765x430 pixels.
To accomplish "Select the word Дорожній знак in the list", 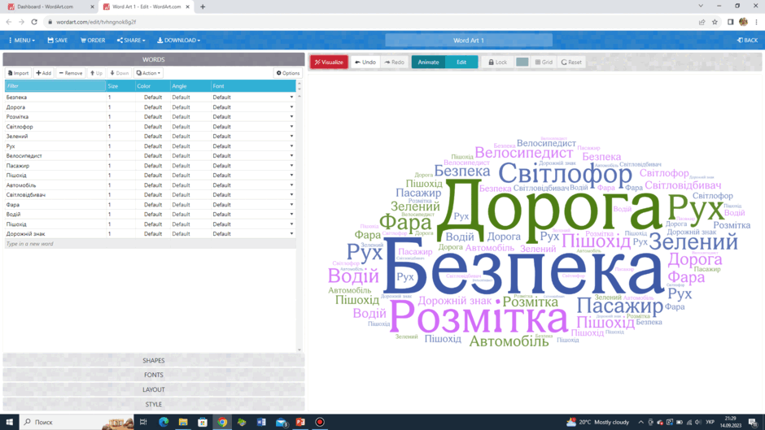I will coord(25,234).
